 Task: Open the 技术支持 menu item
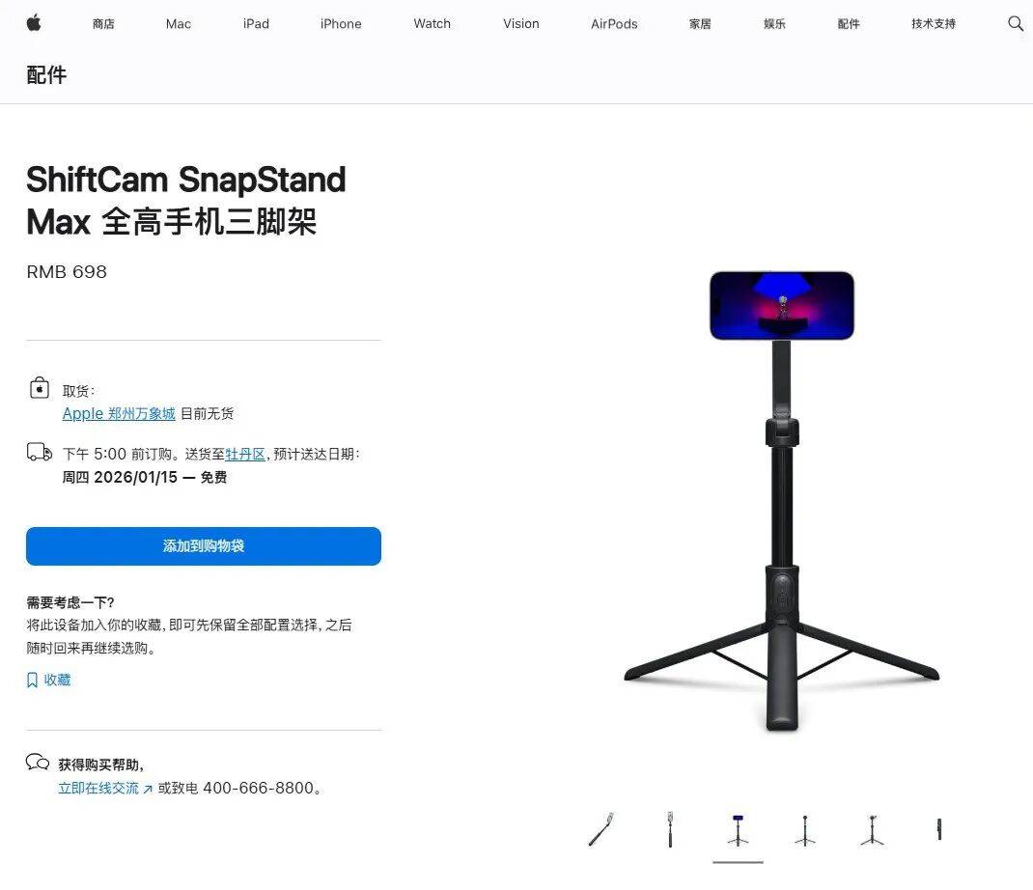click(934, 24)
